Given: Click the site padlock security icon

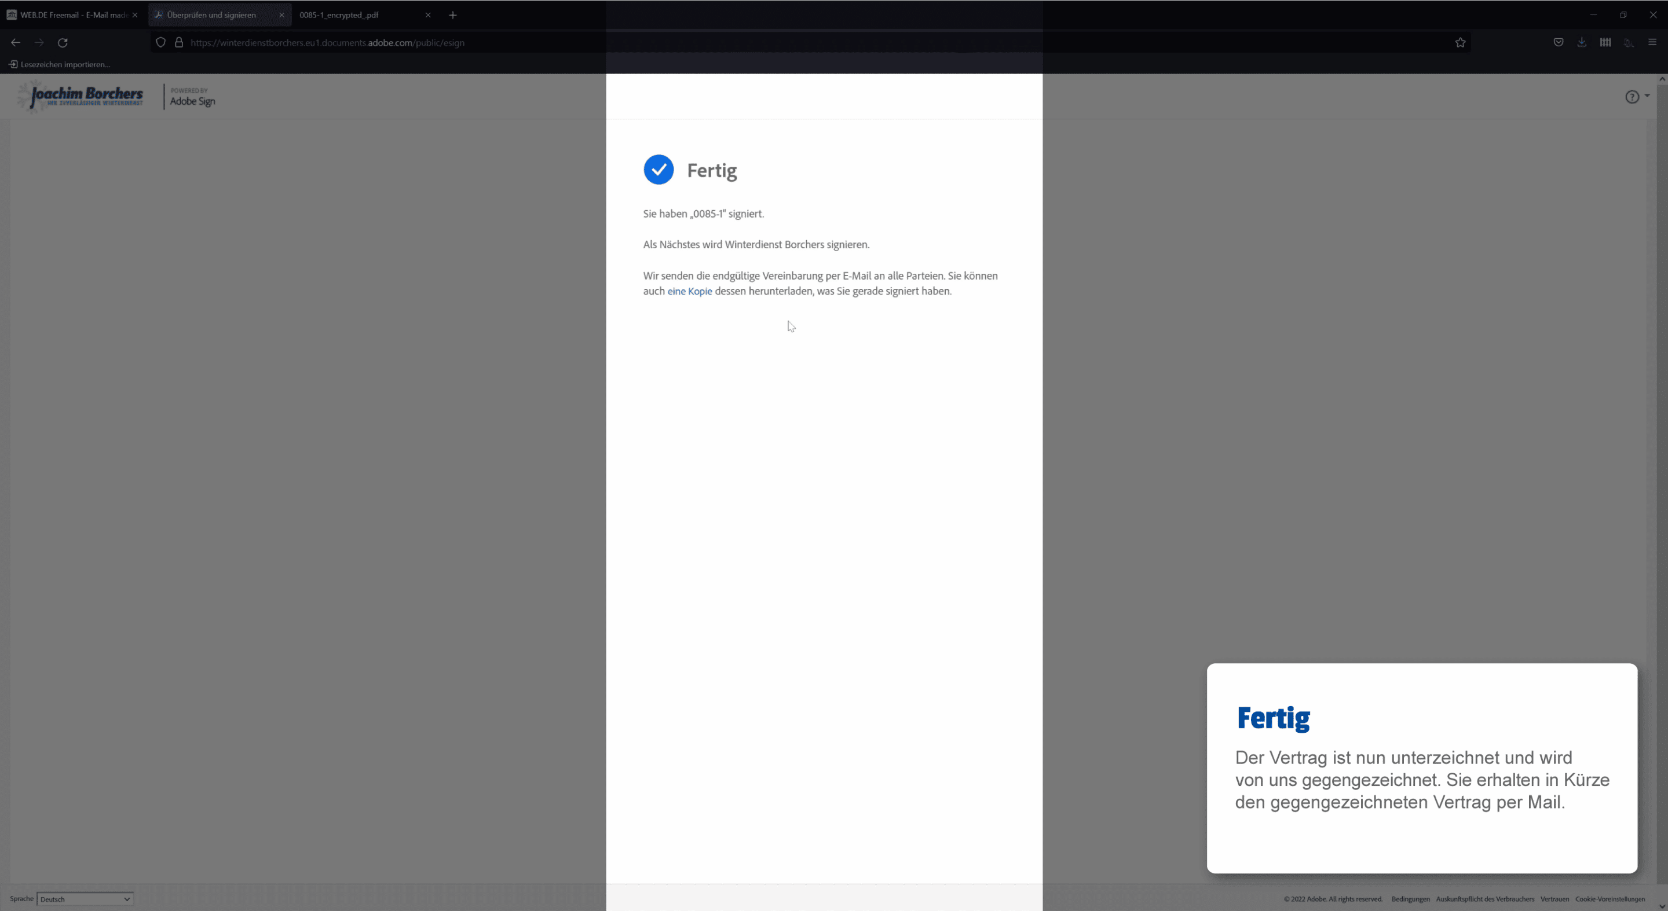Looking at the screenshot, I should [x=179, y=43].
